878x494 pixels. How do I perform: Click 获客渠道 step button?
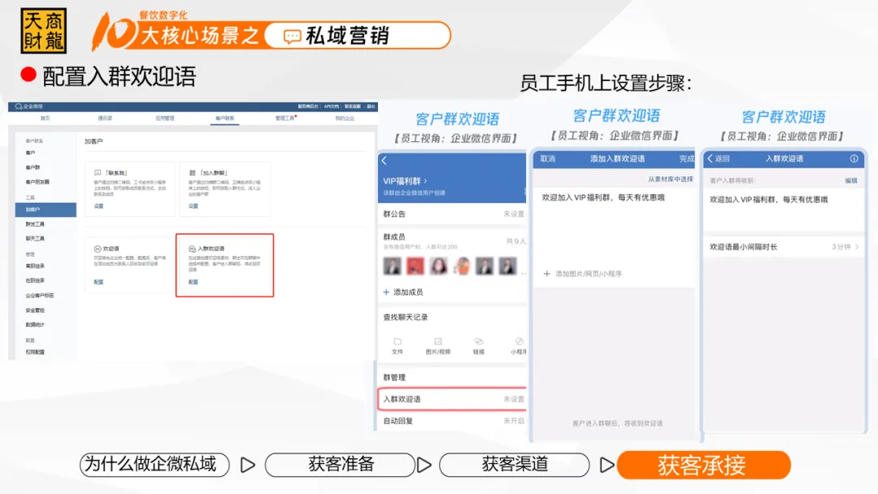pyautogui.click(x=515, y=465)
